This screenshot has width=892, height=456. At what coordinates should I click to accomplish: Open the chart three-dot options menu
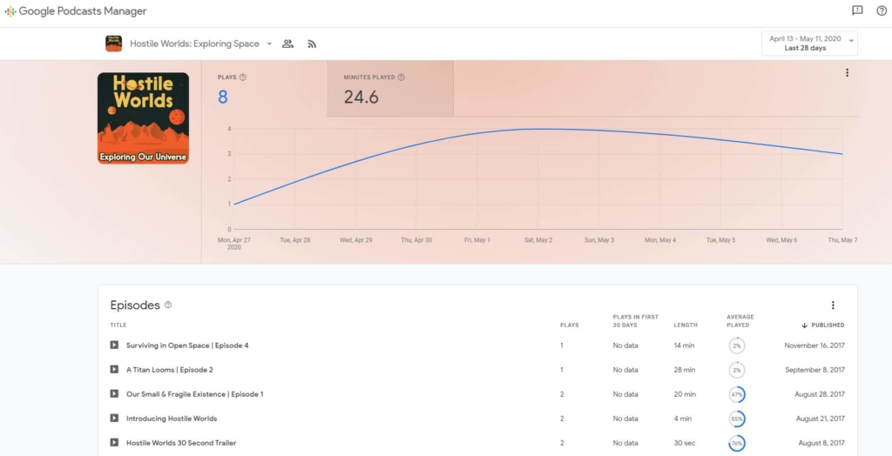point(847,73)
